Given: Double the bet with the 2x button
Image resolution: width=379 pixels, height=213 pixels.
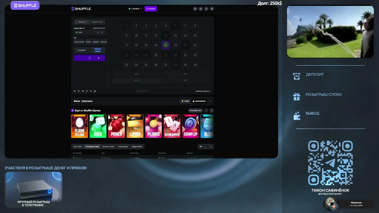Looking at the screenshot, I should point(102,32).
